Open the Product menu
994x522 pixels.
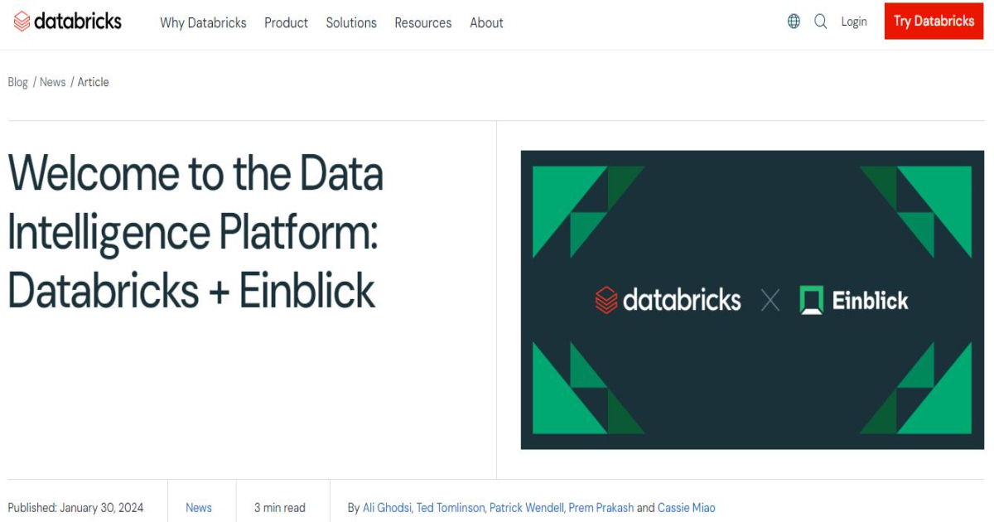pos(286,22)
